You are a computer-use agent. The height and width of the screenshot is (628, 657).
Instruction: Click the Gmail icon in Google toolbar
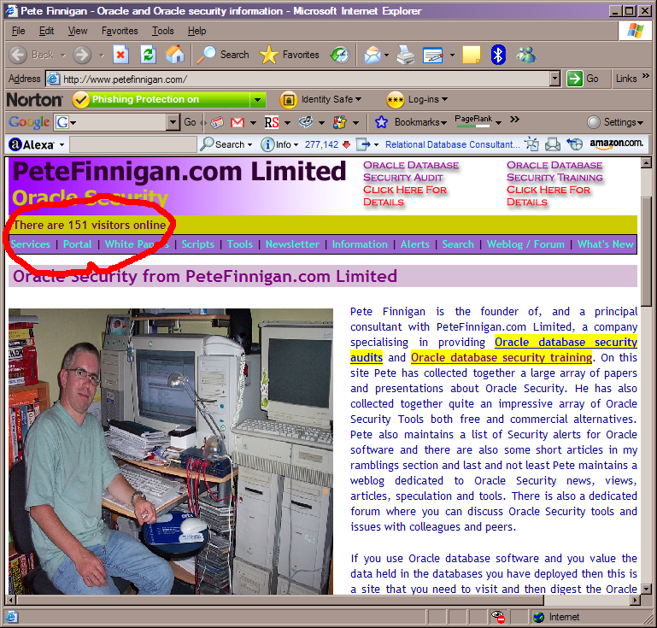pyautogui.click(x=238, y=122)
